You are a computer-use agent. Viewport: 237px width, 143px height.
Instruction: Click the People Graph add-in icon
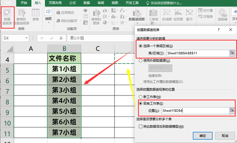(x=86, y=22)
